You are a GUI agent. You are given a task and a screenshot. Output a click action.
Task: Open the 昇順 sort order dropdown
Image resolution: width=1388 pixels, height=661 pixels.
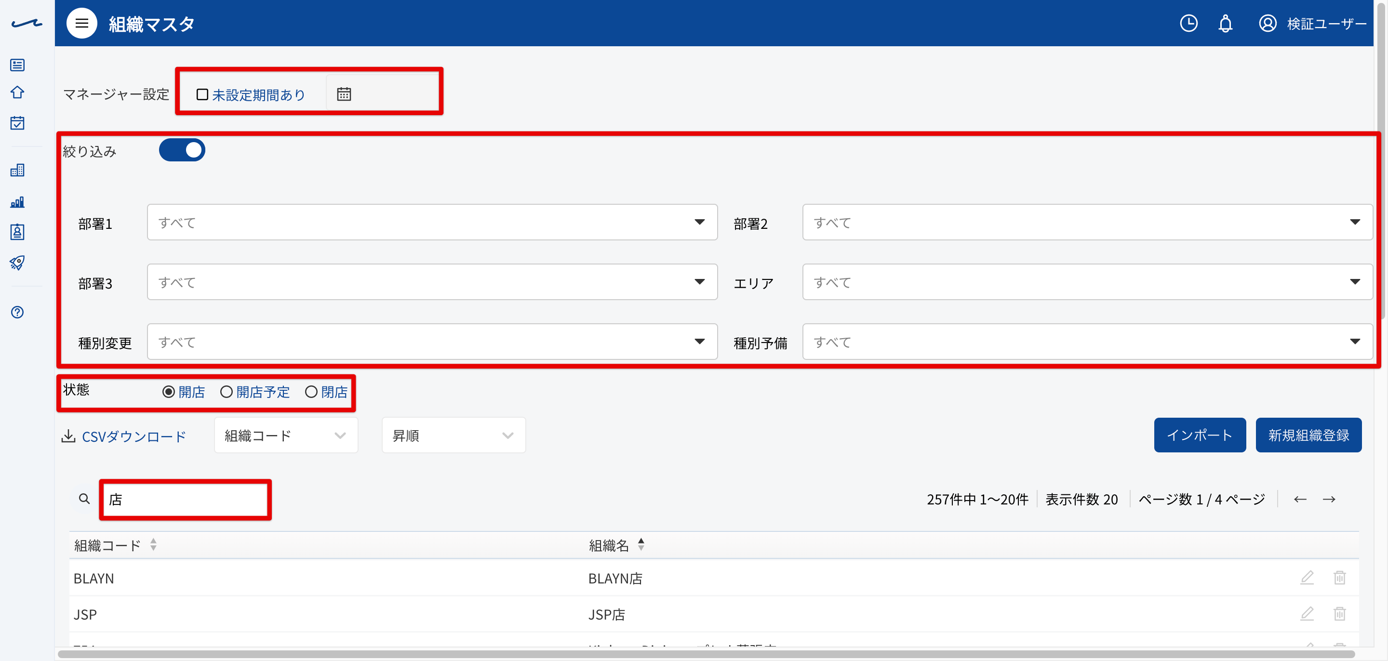click(x=454, y=435)
